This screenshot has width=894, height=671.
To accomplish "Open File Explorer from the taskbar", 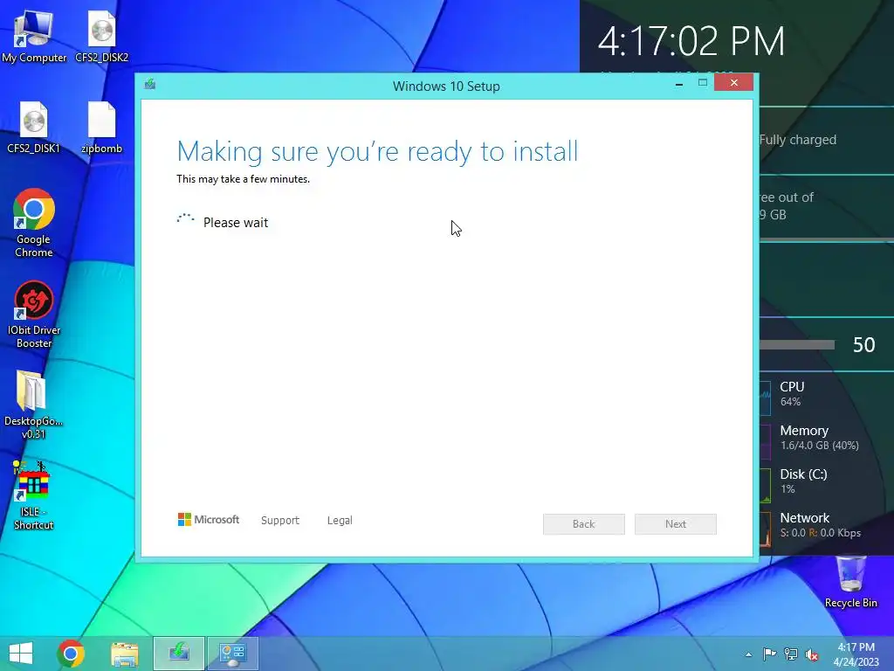I will click(125, 654).
